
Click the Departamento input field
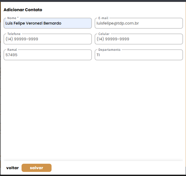tap(139, 55)
